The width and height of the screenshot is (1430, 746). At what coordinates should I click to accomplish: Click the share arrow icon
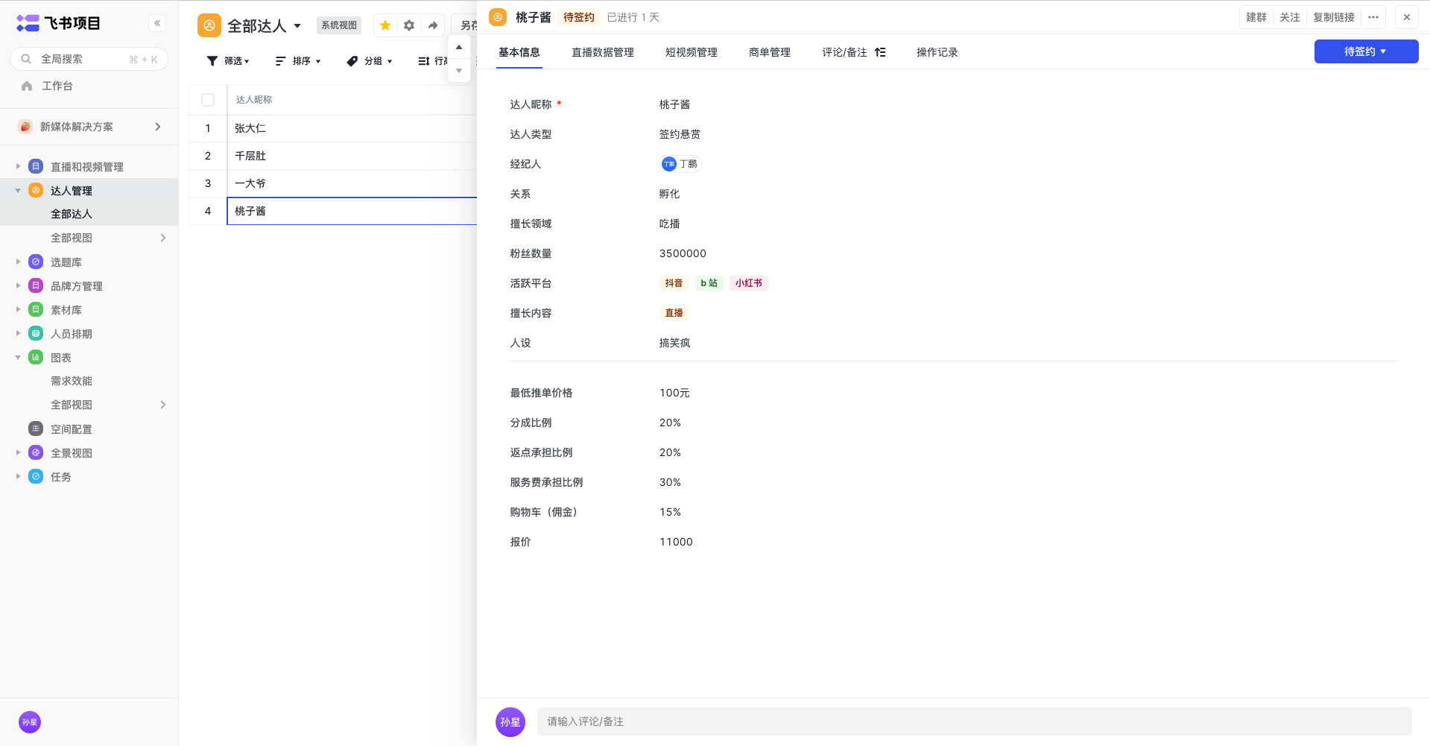433,25
